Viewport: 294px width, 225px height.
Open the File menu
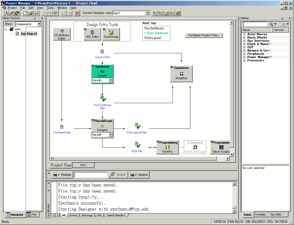pos(23,8)
